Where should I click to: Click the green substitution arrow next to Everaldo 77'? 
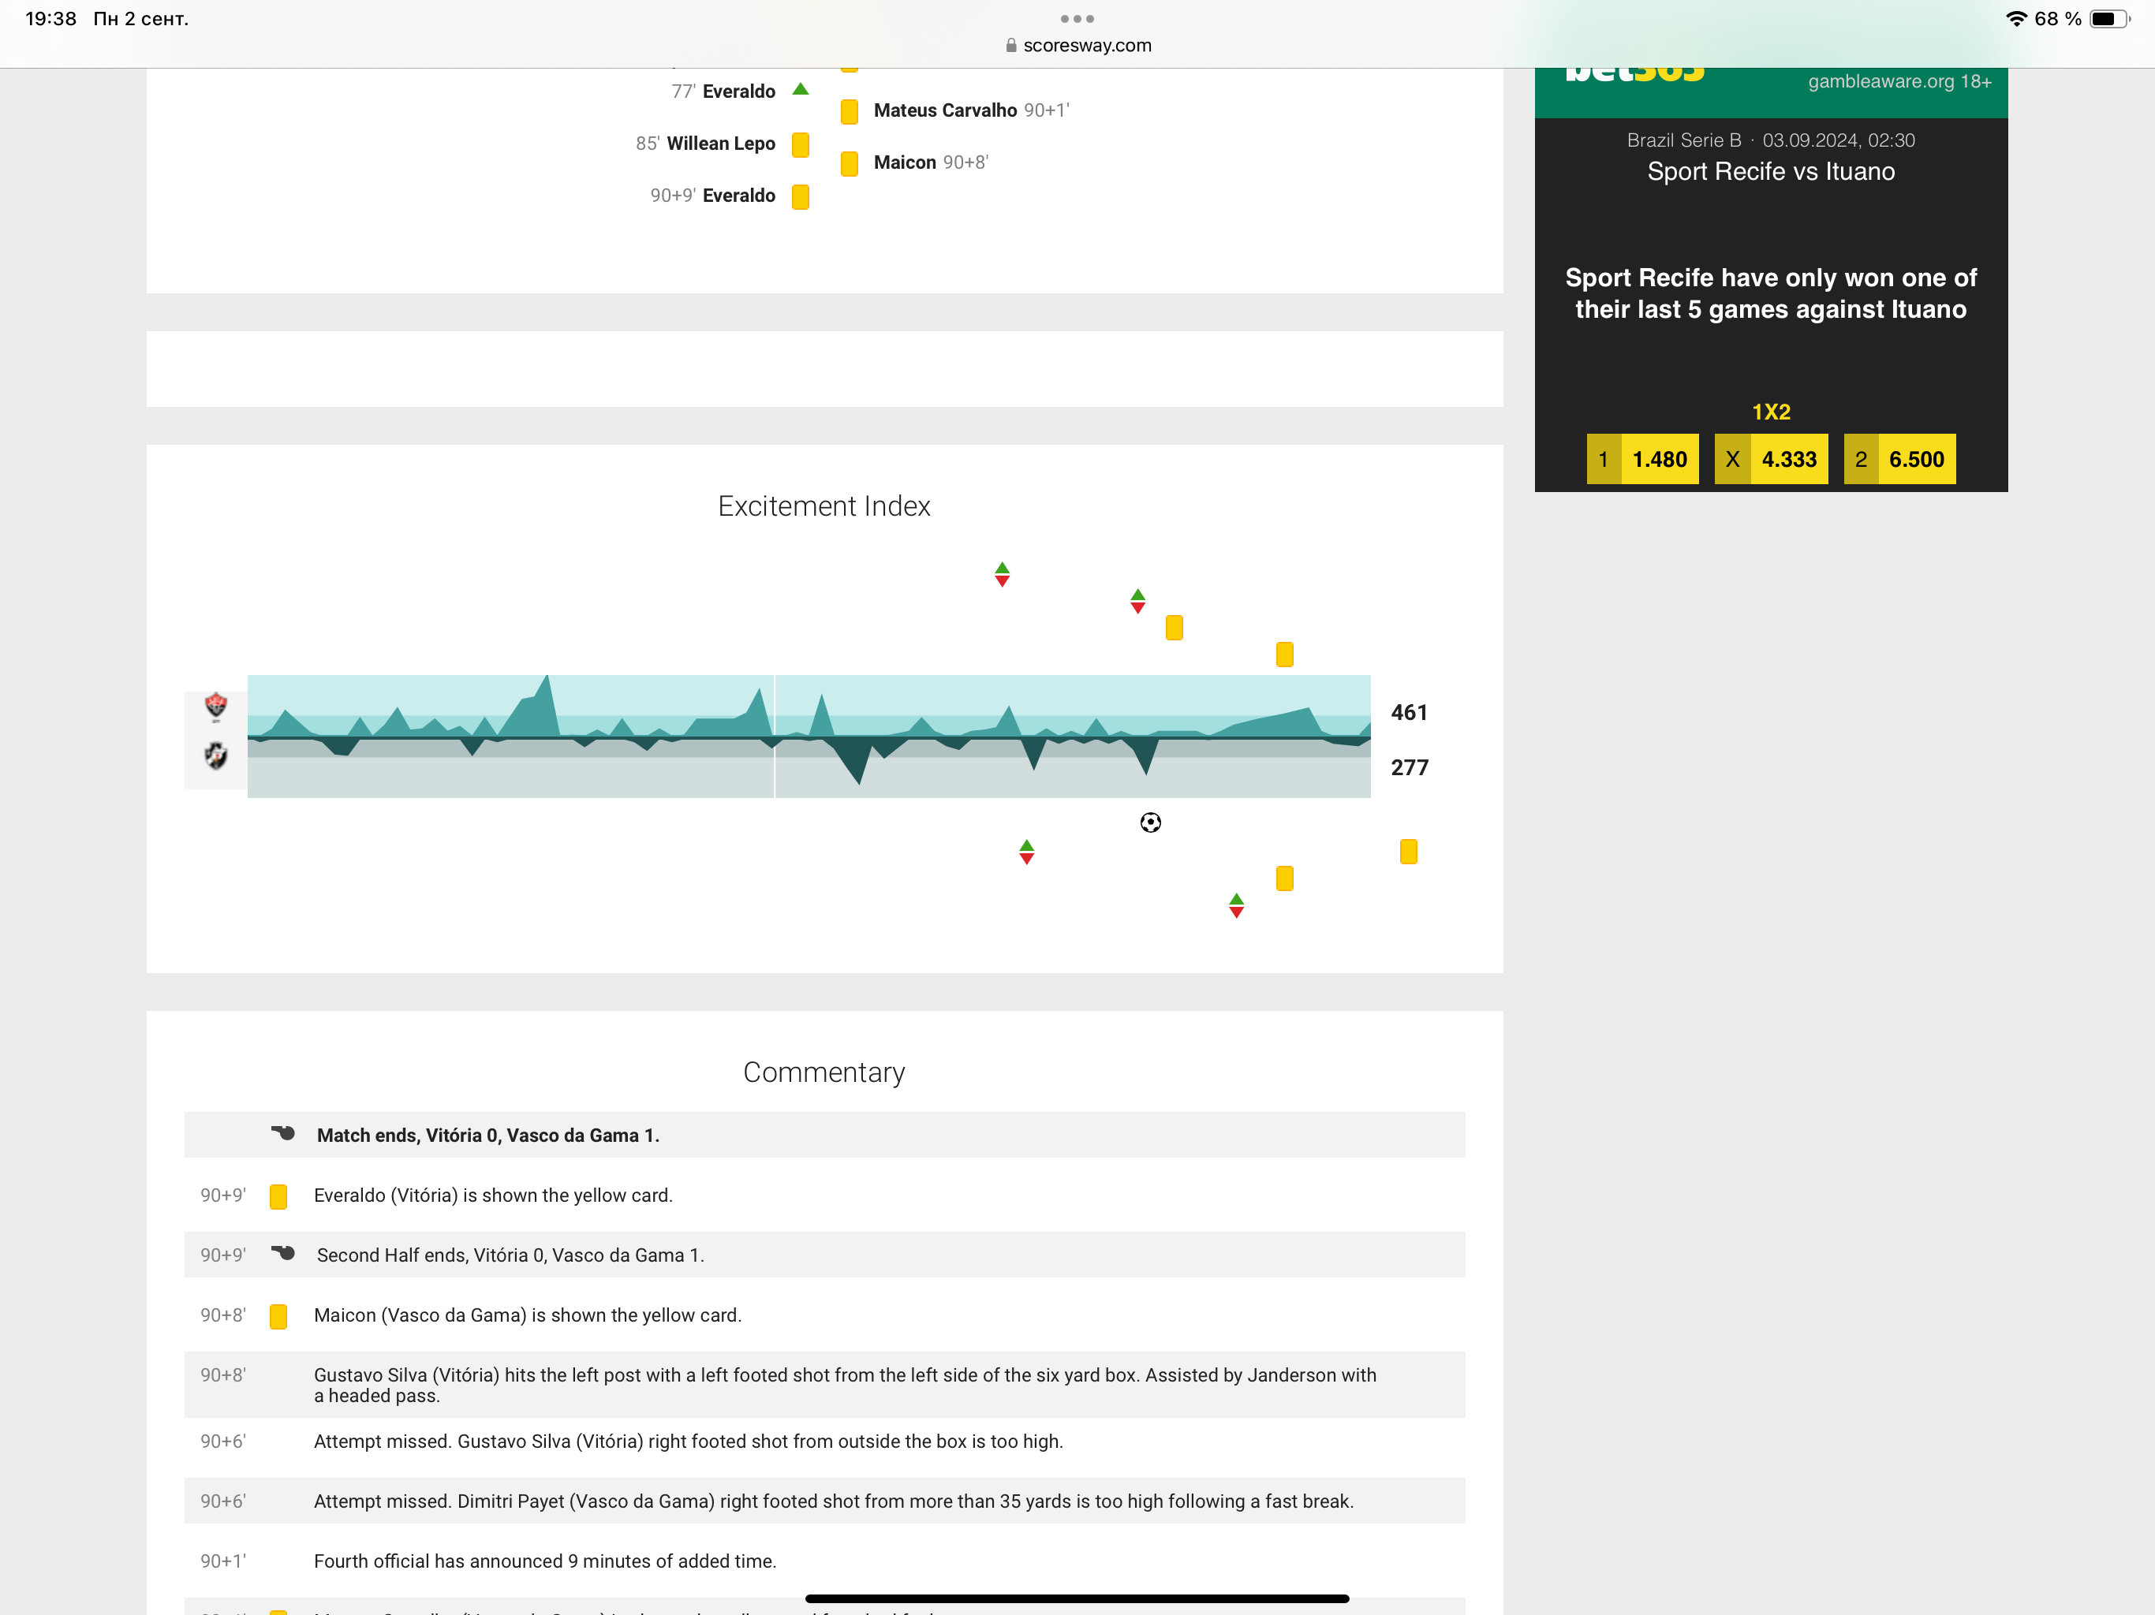pyautogui.click(x=800, y=90)
